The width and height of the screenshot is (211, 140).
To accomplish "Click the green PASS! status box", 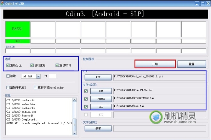I will click(18, 29).
